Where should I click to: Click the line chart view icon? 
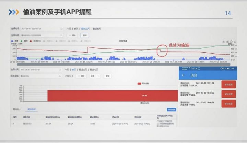(223, 41)
